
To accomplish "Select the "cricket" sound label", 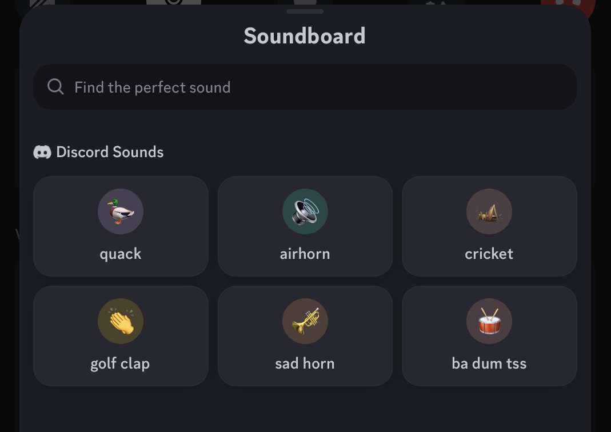I will (489, 254).
